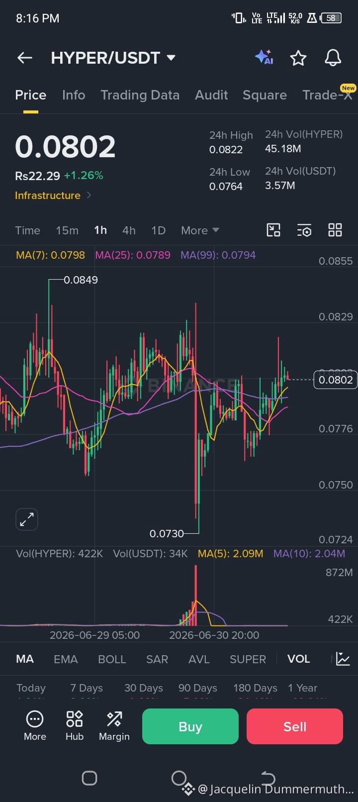Screen dimensions: 358x802
Task: Open price alert bell icon
Action: pos(333,58)
